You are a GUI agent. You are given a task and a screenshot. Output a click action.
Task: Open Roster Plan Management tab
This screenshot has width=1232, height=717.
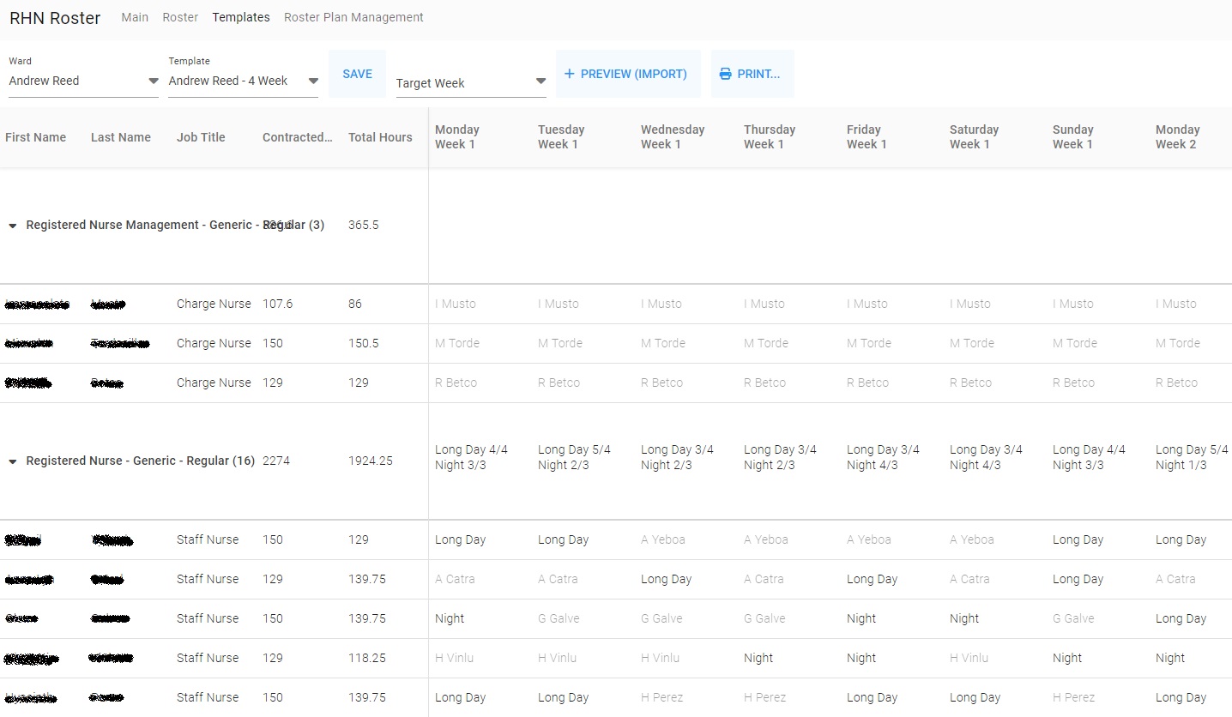click(353, 17)
